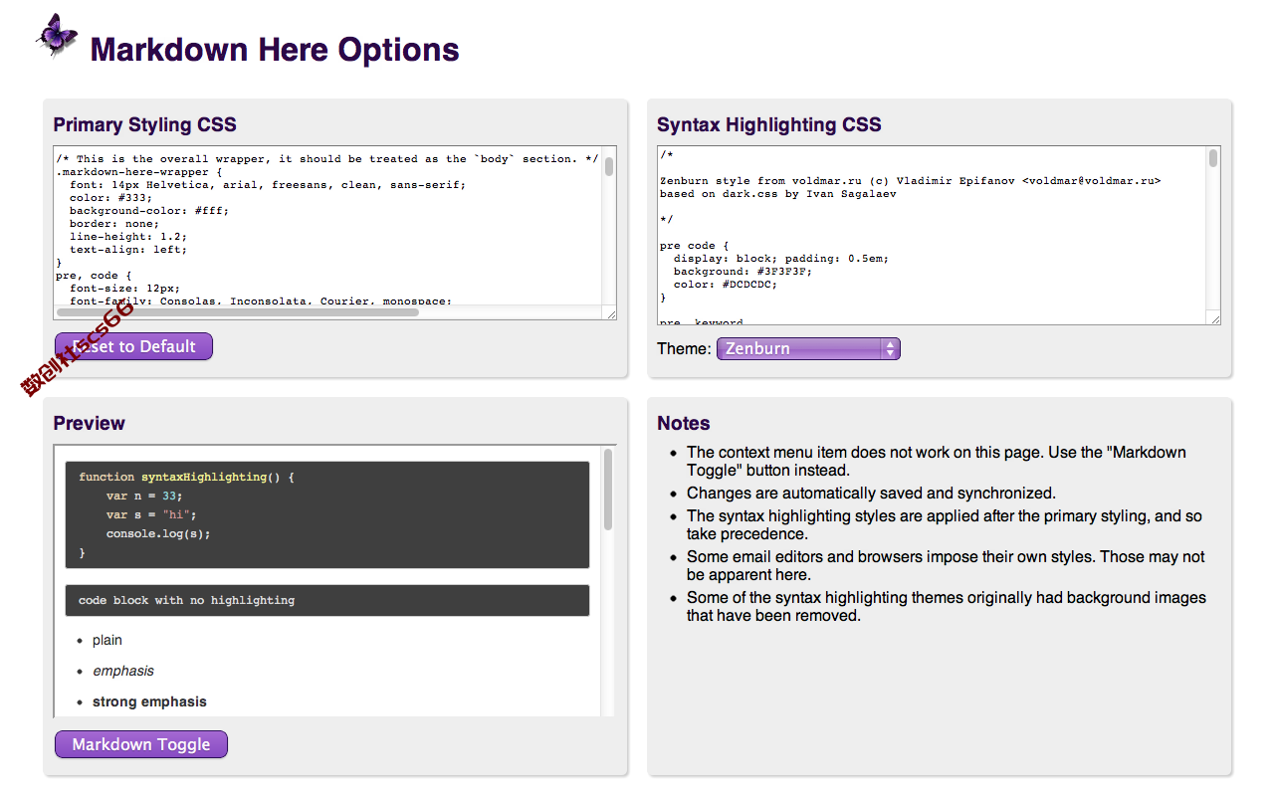1274x796 pixels.
Task: Click the 'plain' bullet item in preview
Action: coord(107,641)
